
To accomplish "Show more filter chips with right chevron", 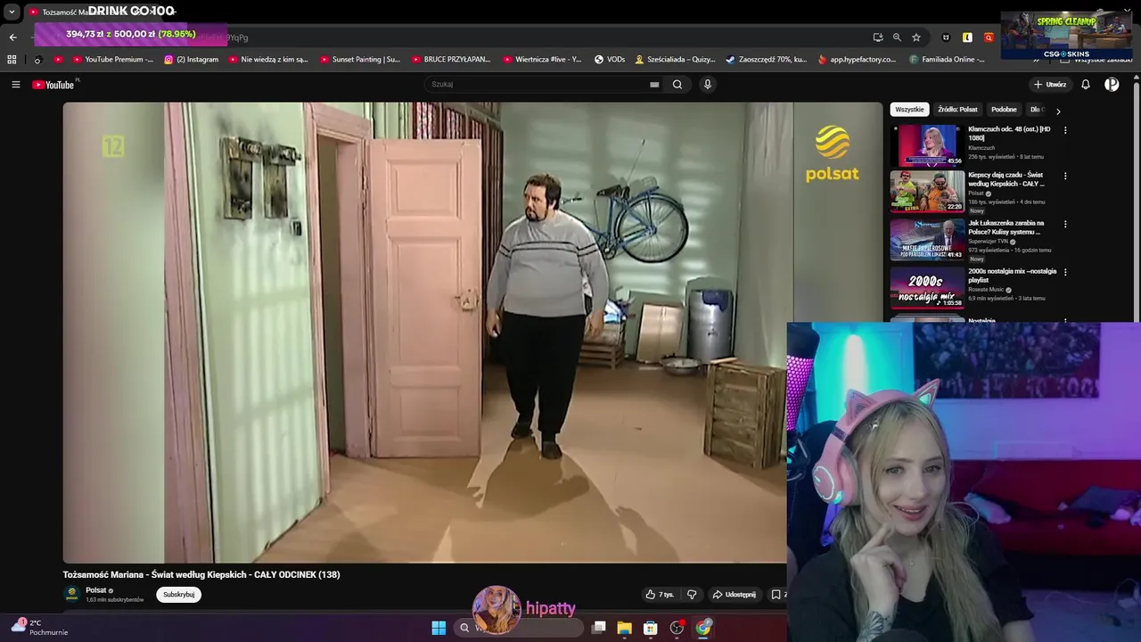I will click(x=1058, y=111).
